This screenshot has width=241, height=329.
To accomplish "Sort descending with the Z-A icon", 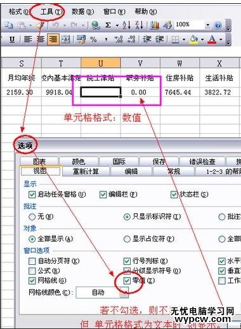I will tap(139, 25).
